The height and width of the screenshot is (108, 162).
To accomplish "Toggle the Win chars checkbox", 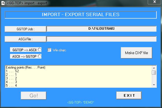I will [x=49, y=50].
